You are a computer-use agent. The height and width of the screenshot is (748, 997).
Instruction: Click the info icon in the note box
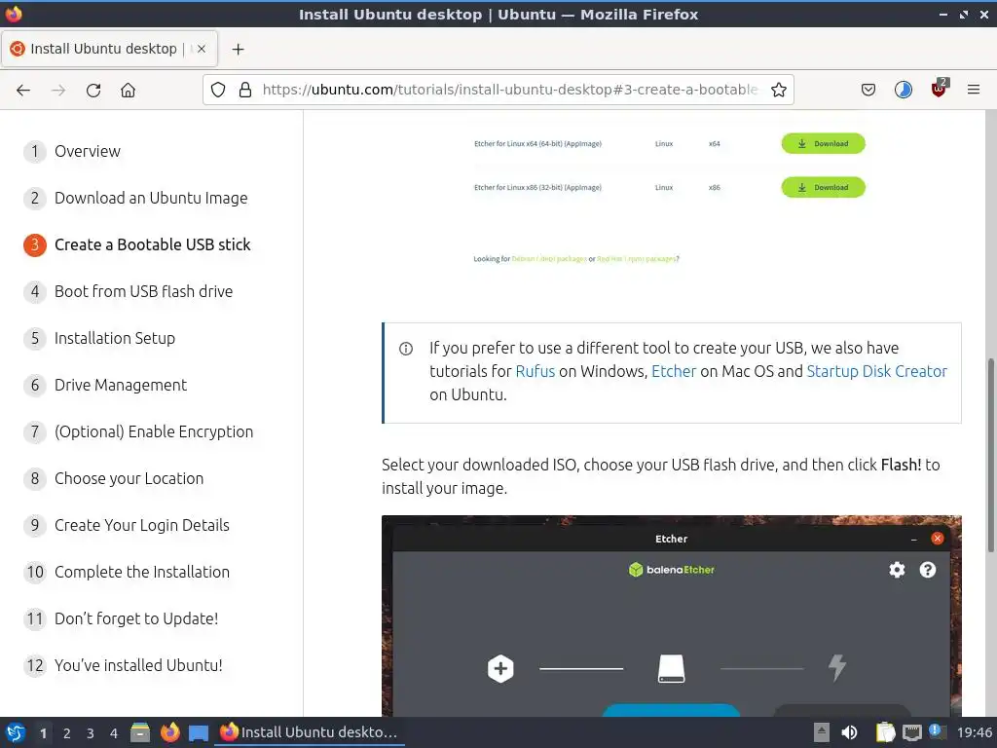tap(406, 349)
